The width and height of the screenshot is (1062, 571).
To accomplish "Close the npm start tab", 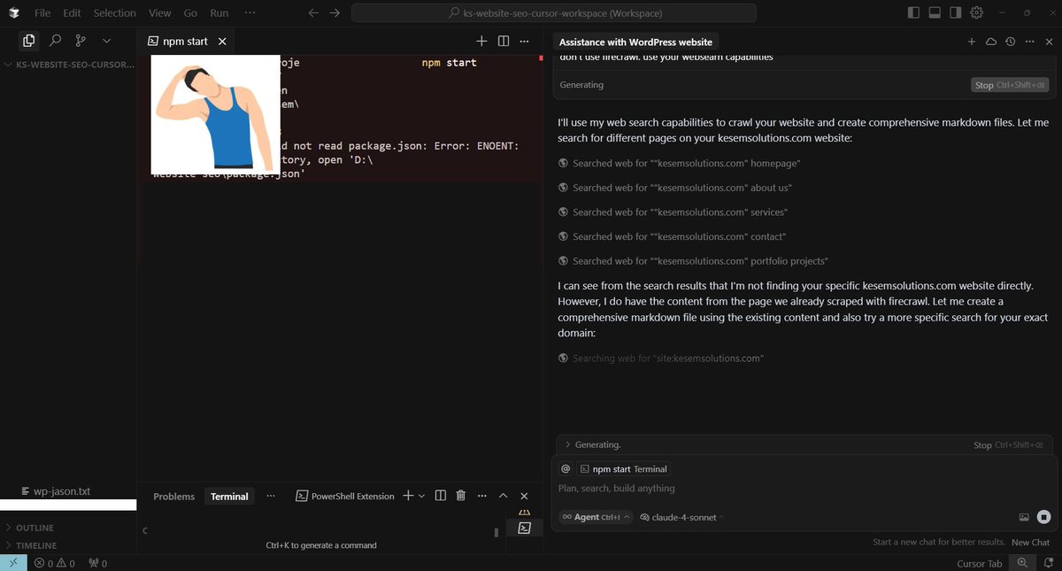I will point(222,42).
